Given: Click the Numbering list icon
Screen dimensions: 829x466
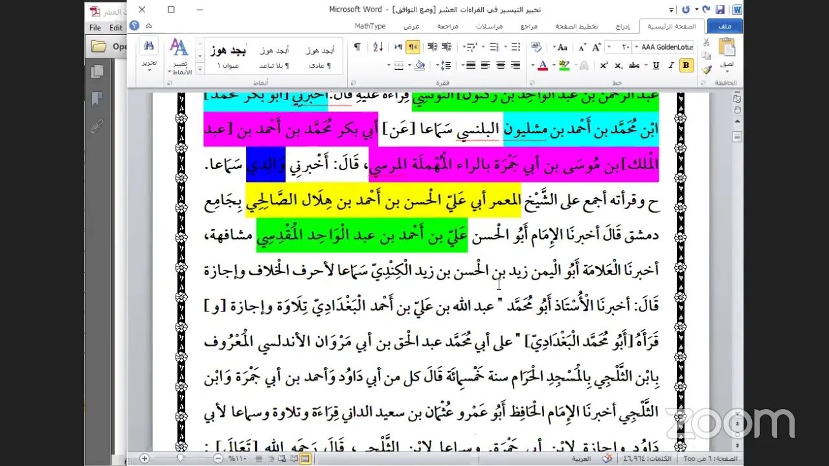Looking at the screenshot, I should click(x=494, y=47).
